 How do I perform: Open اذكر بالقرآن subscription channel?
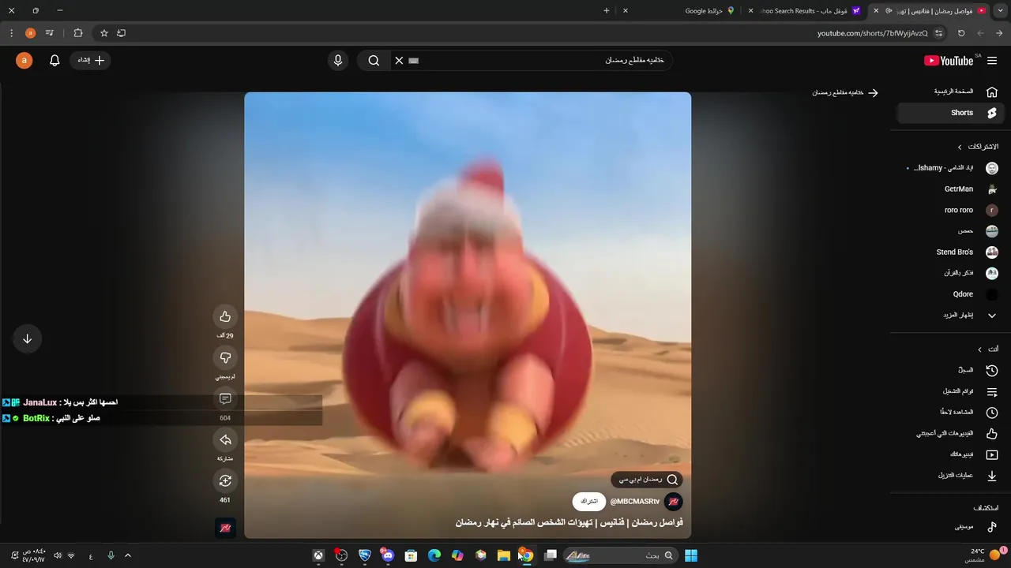click(950, 273)
